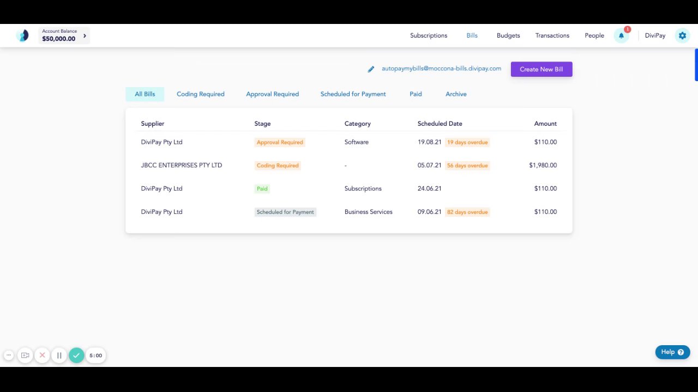Click the Supplier column header
Viewport: 698px width, 392px height.
coord(153,124)
